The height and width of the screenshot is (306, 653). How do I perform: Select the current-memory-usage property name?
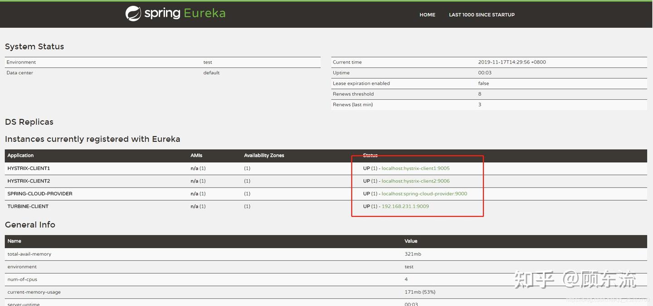coord(34,292)
